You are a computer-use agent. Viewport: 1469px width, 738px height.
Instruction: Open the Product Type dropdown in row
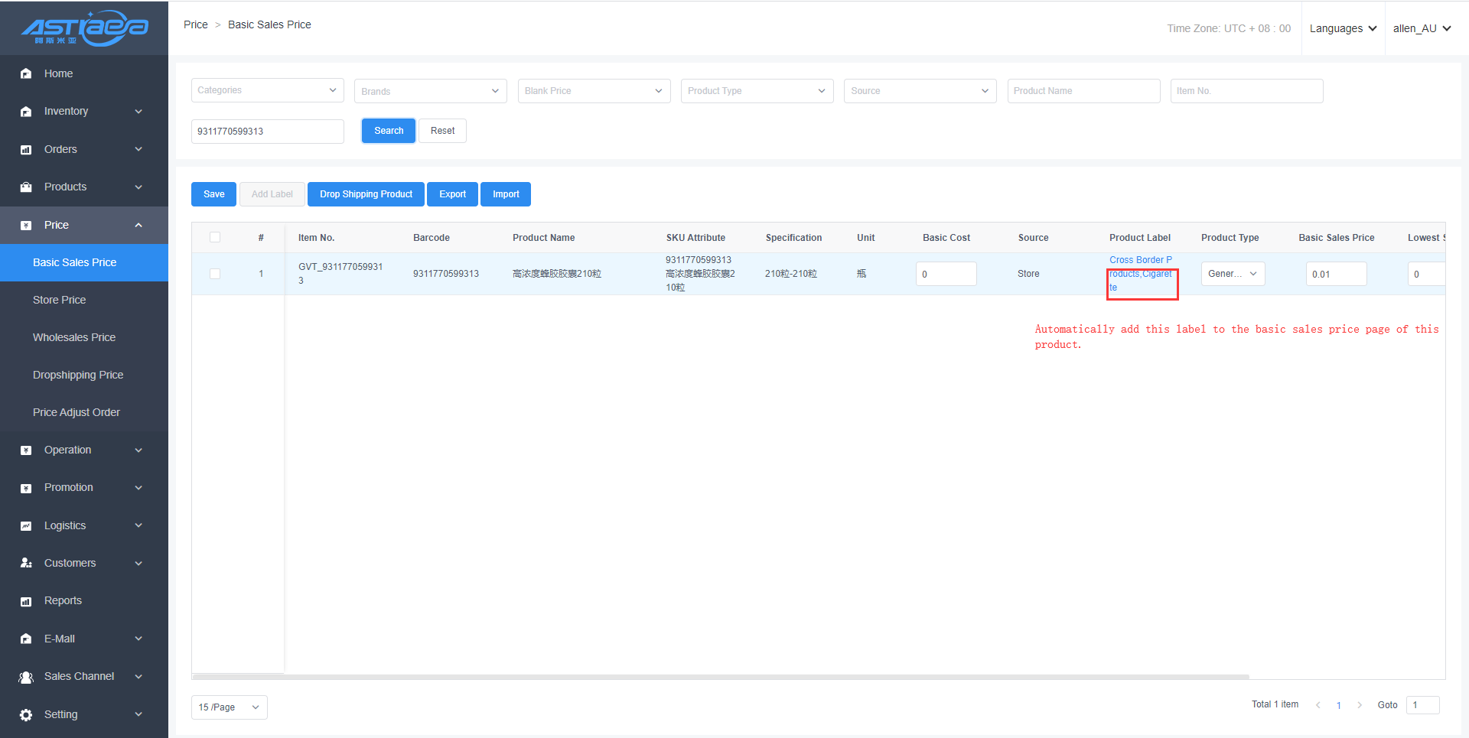tap(1232, 274)
